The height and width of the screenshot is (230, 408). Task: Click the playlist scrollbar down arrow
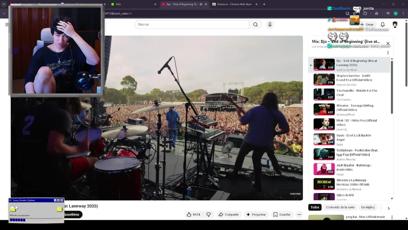392,199
